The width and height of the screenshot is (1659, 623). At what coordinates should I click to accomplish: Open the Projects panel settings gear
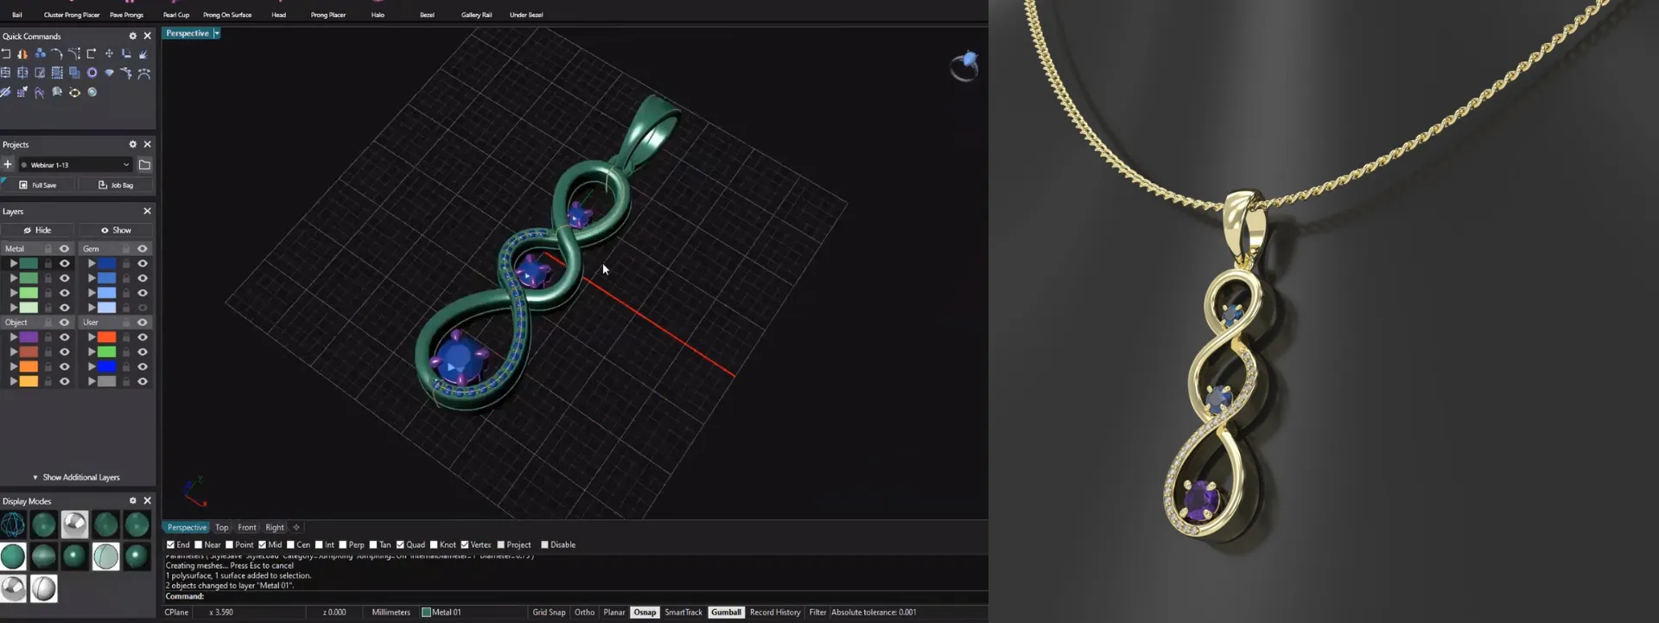coord(133,144)
